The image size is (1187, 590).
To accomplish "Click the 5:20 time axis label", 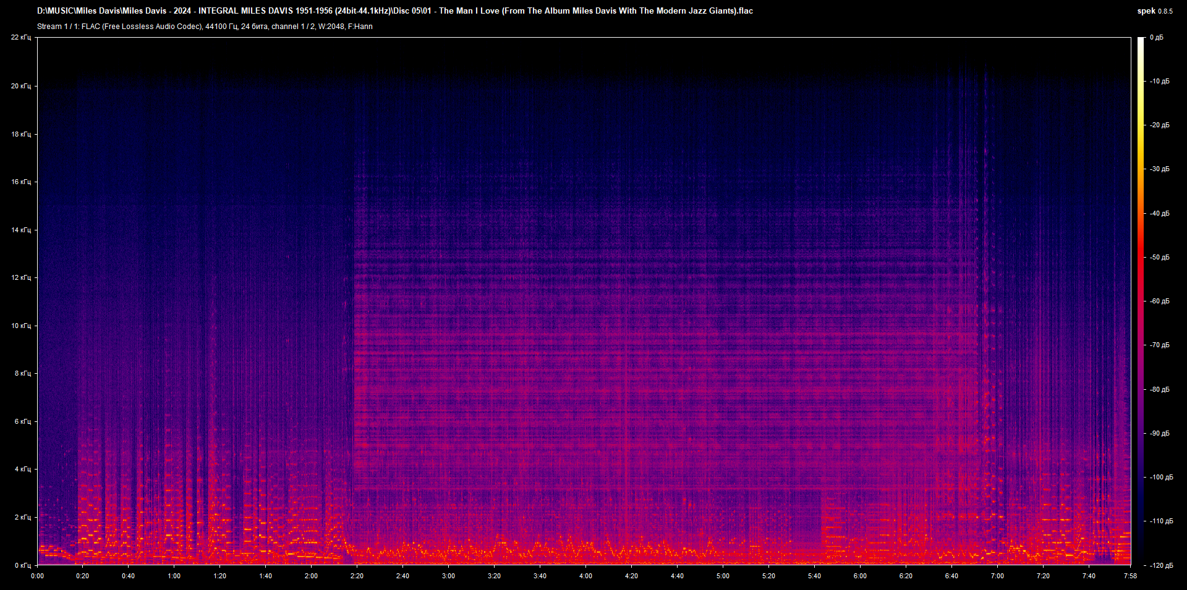I will [769, 576].
